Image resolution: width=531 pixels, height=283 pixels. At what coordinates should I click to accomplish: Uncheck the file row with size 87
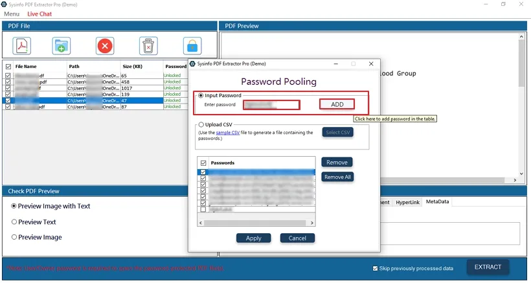click(8, 107)
